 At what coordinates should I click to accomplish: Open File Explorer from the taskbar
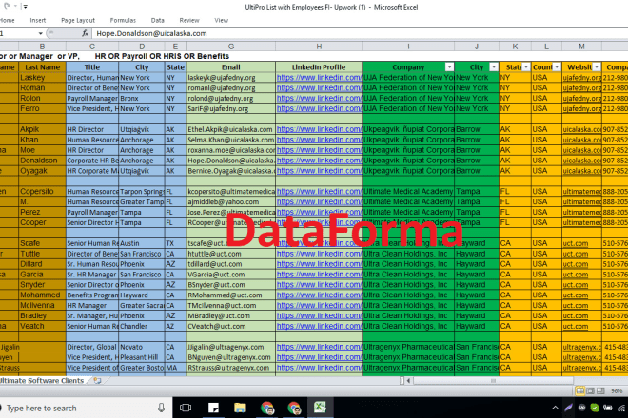[240, 408]
